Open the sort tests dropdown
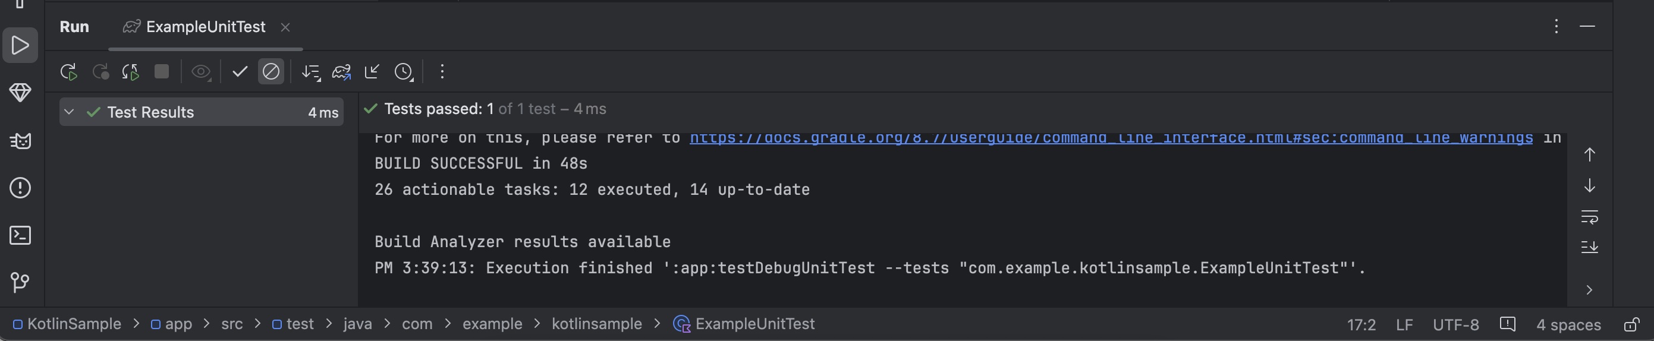Viewport: 1654px width, 341px height. point(311,72)
